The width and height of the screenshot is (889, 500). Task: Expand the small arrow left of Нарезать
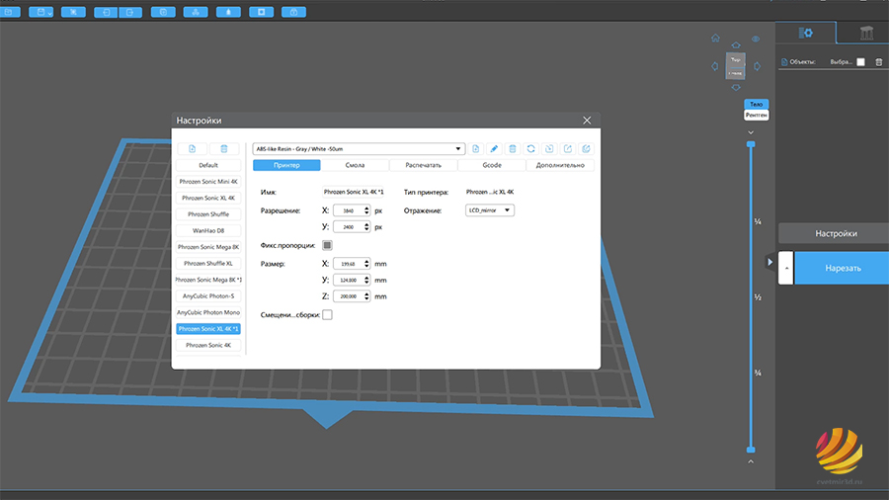pos(786,268)
